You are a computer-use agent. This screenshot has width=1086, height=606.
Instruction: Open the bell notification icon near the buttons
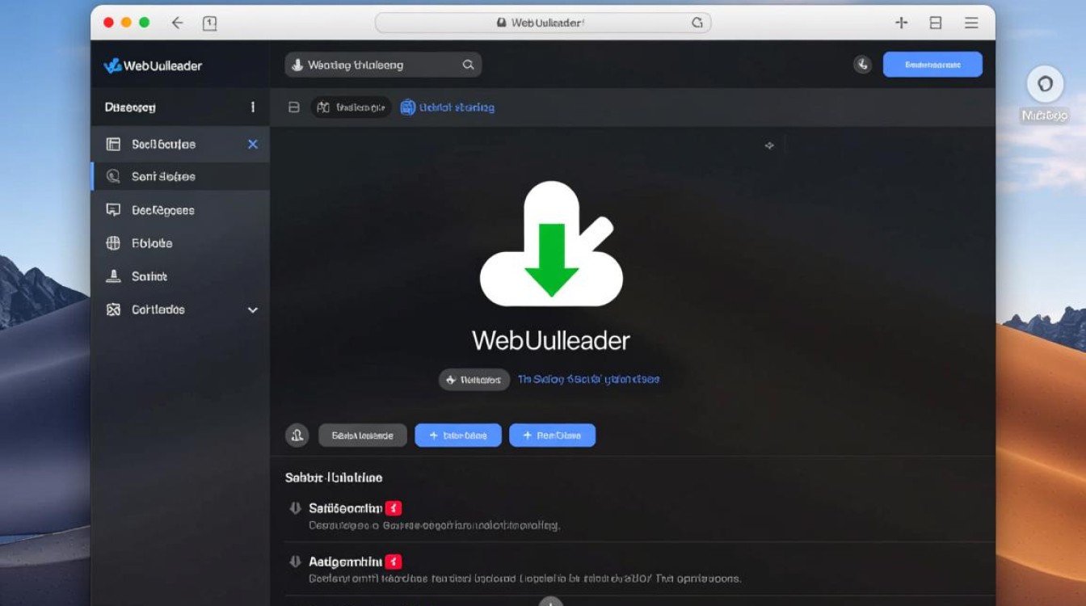pyautogui.click(x=297, y=435)
